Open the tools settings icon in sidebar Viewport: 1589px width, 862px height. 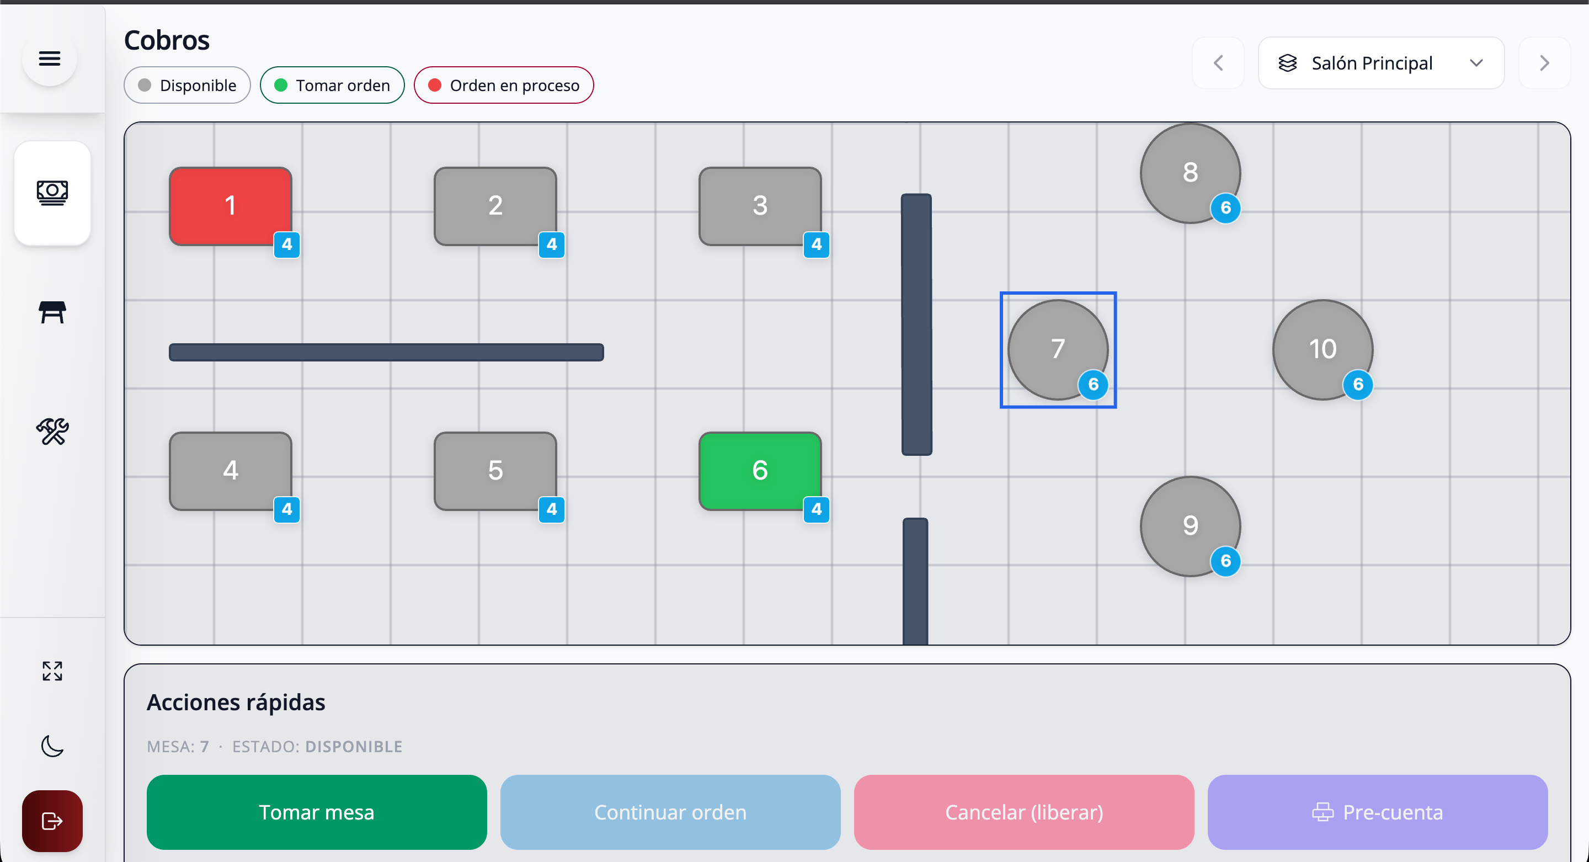52,432
